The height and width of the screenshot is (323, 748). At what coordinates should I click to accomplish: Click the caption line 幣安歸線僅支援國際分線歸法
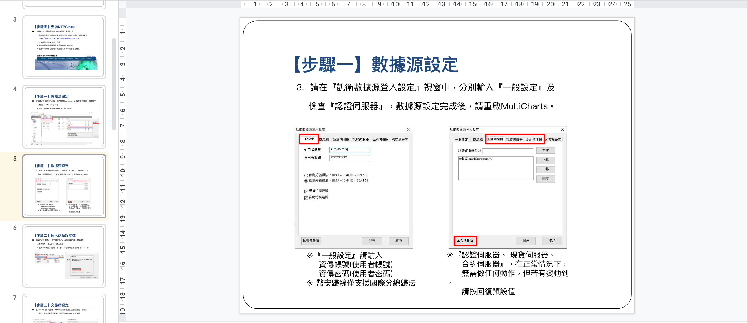point(361,283)
